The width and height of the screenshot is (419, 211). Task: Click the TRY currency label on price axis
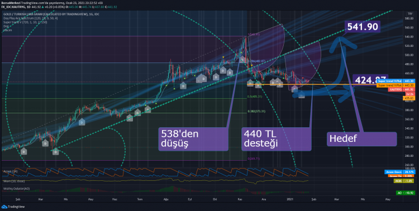410,13
